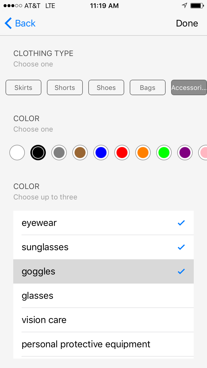Choose the white color swatch
207x368 pixels.
(x=17, y=153)
